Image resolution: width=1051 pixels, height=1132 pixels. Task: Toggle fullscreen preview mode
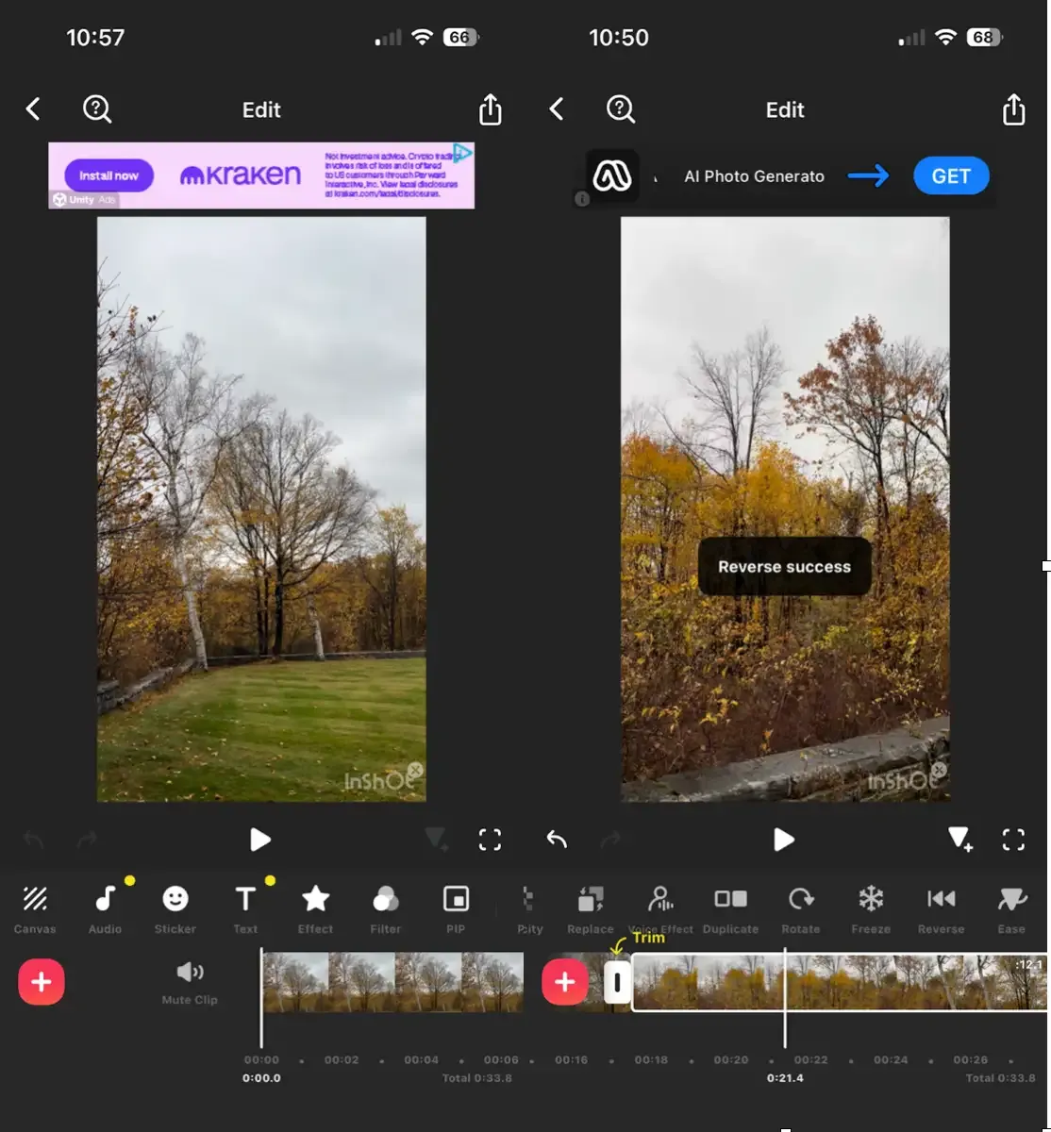pyautogui.click(x=490, y=840)
